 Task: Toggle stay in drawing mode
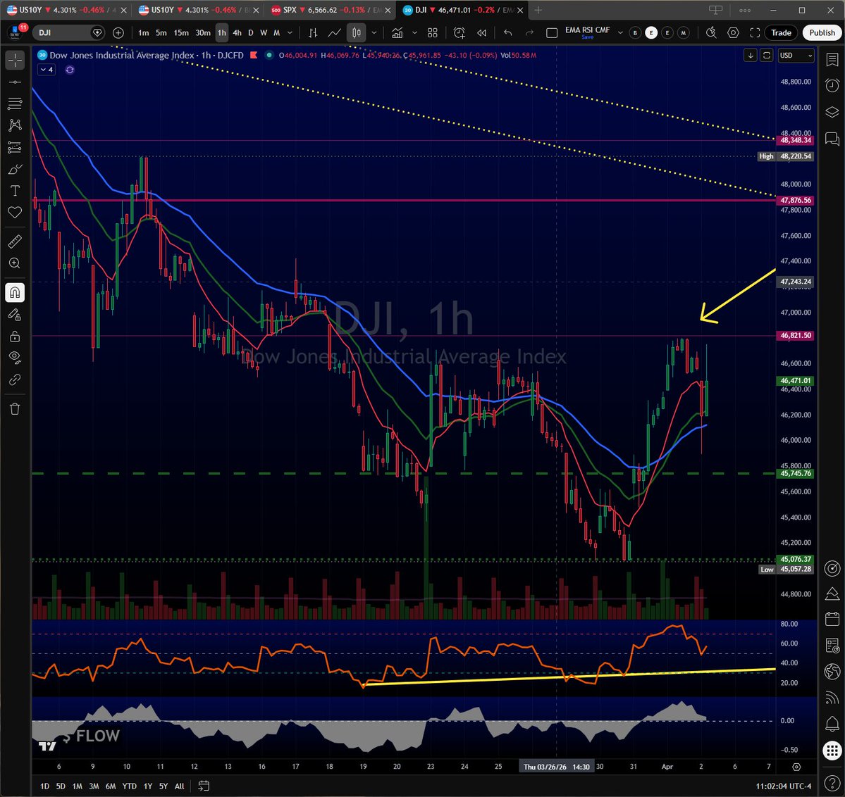[x=15, y=315]
